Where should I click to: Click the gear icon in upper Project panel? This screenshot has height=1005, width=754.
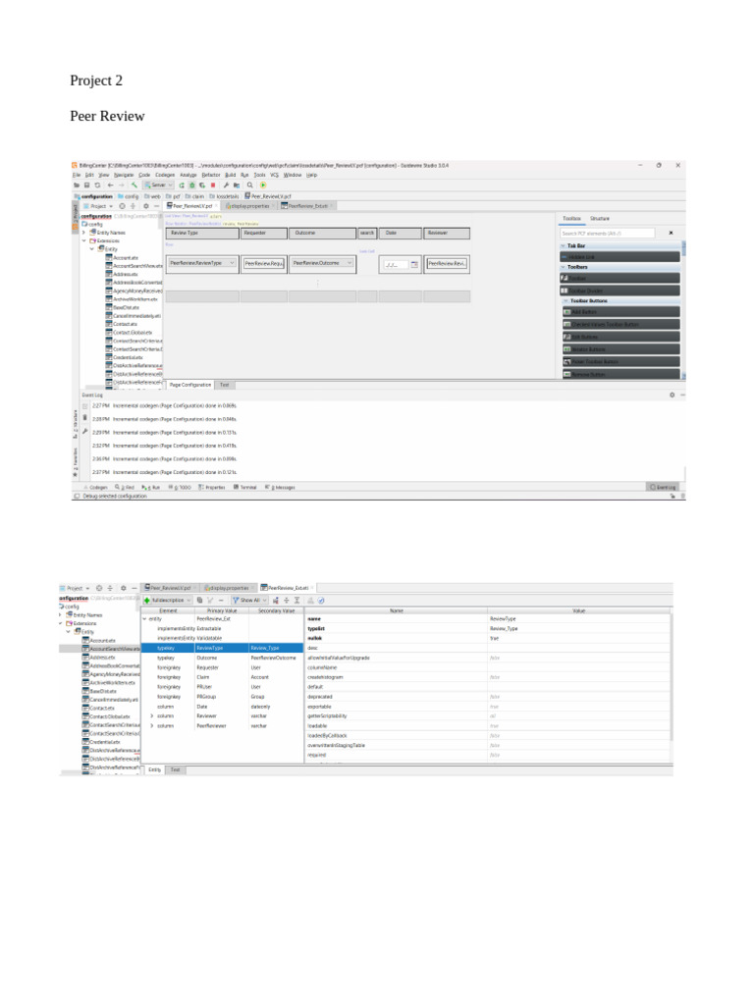point(145,206)
